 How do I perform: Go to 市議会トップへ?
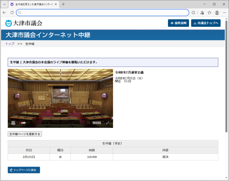tap(206, 23)
